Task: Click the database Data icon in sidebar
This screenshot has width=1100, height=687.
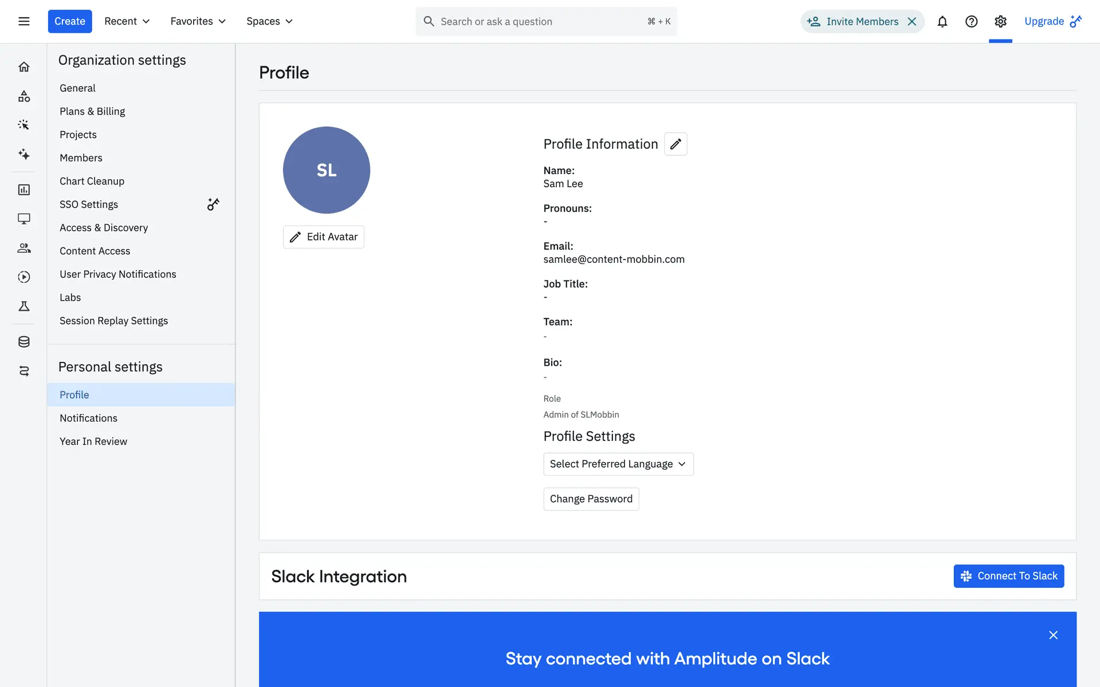Action: coord(23,342)
